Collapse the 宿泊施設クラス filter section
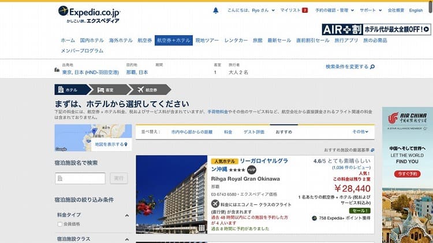Image resolution: width=433 pixels, height=243 pixels. [x=127, y=239]
